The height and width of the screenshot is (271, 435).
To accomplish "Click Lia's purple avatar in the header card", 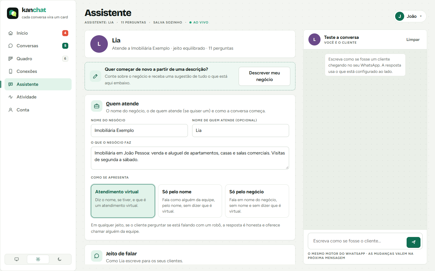I will 99,44.
